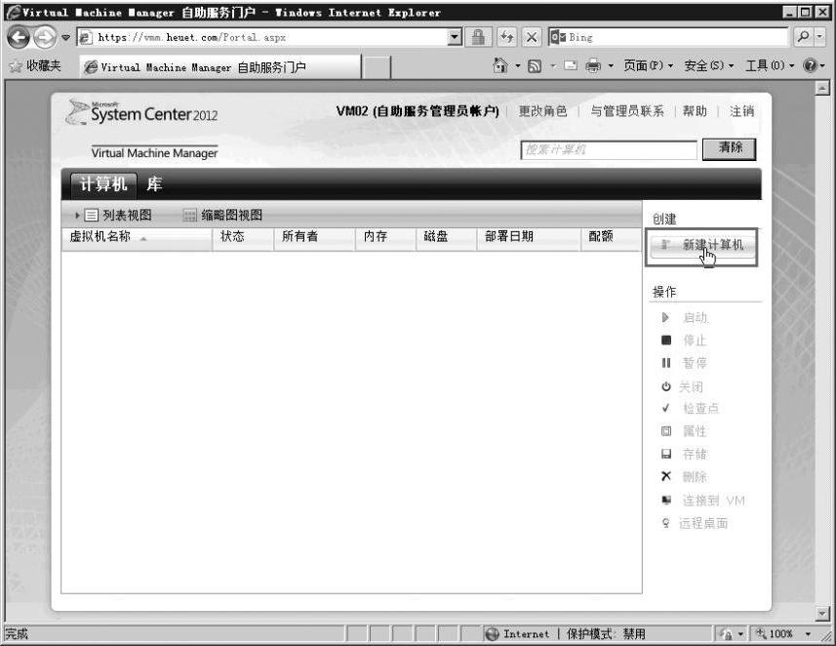
Task: Select the Virtual Machine Manager 自助服务门户 tab
Action: (x=220, y=67)
